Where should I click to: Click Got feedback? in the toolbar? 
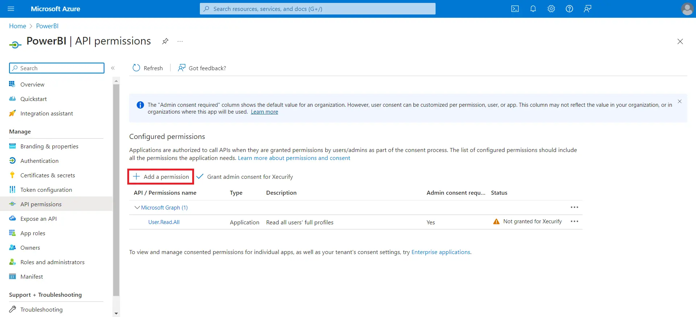[202, 68]
